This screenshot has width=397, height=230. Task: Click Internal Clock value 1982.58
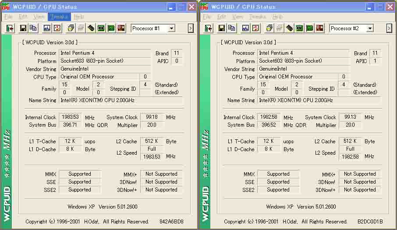coord(269,117)
